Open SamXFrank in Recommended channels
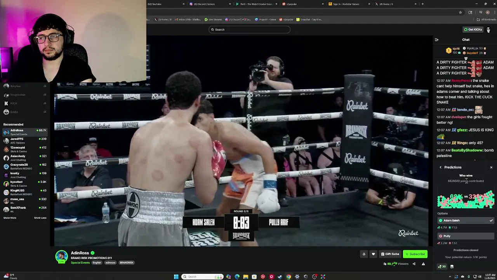497x280 pixels. tap(25, 209)
